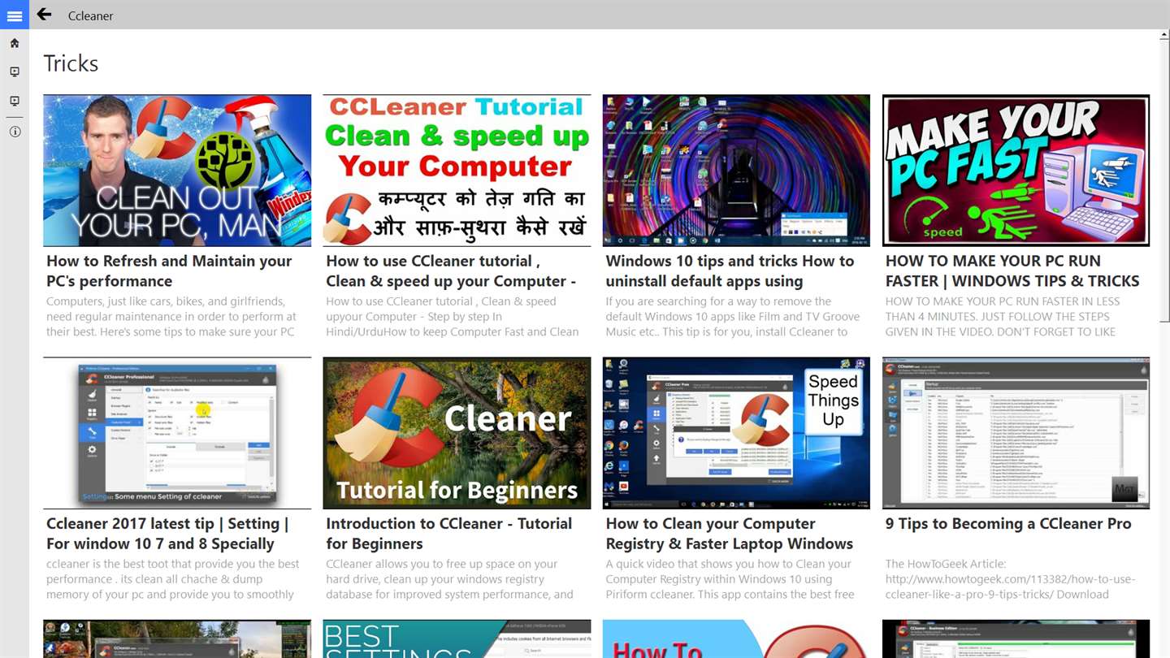Open the 'How To' partial thumbnail
The width and height of the screenshot is (1170, 658).
tap(736, 639)
